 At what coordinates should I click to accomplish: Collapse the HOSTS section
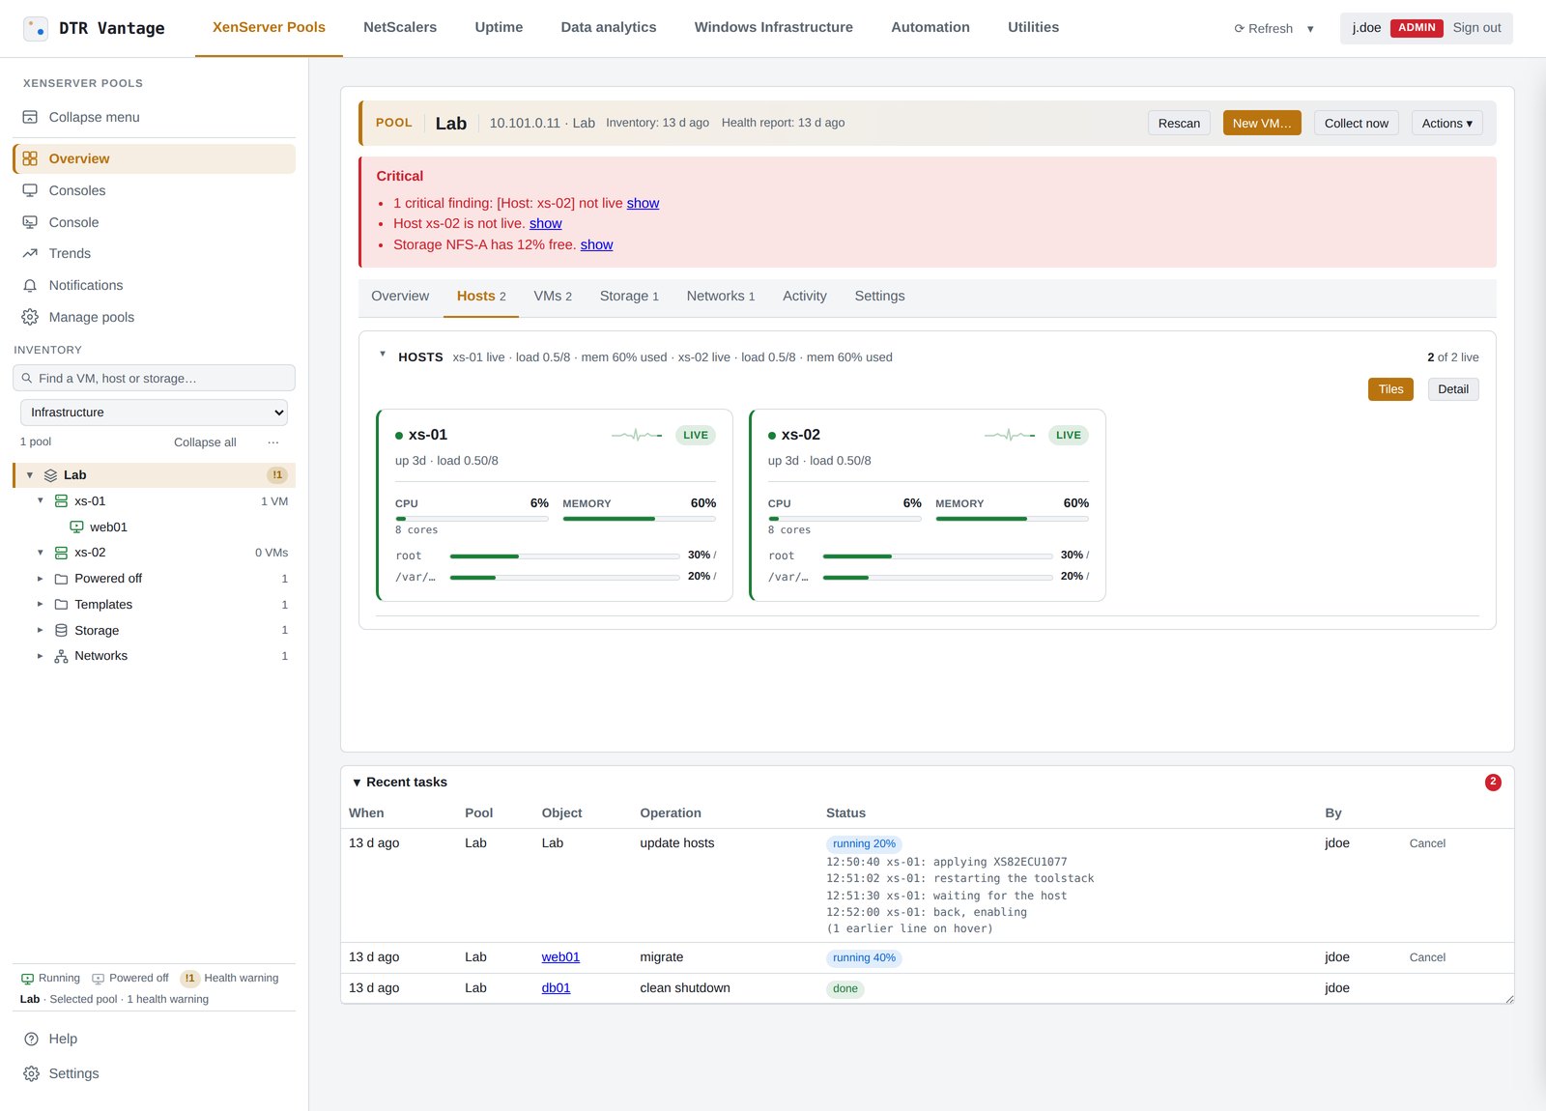coord(383,355)
